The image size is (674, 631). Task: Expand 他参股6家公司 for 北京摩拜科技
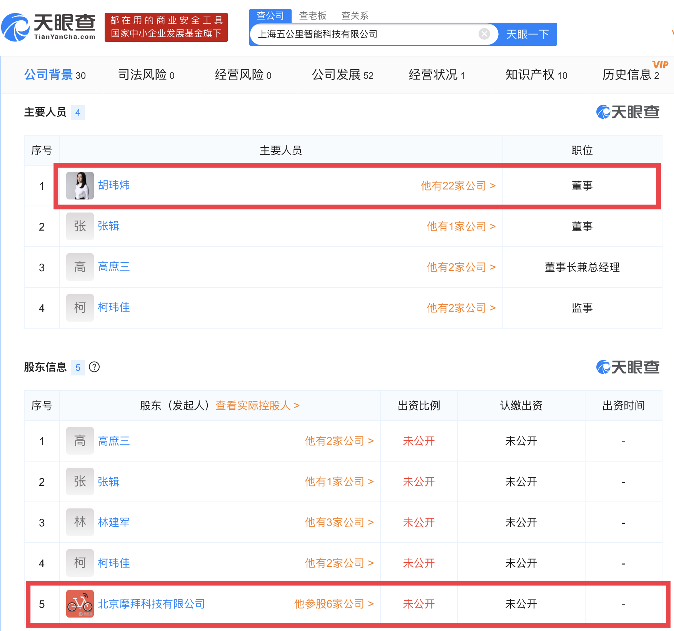point(334,604)
